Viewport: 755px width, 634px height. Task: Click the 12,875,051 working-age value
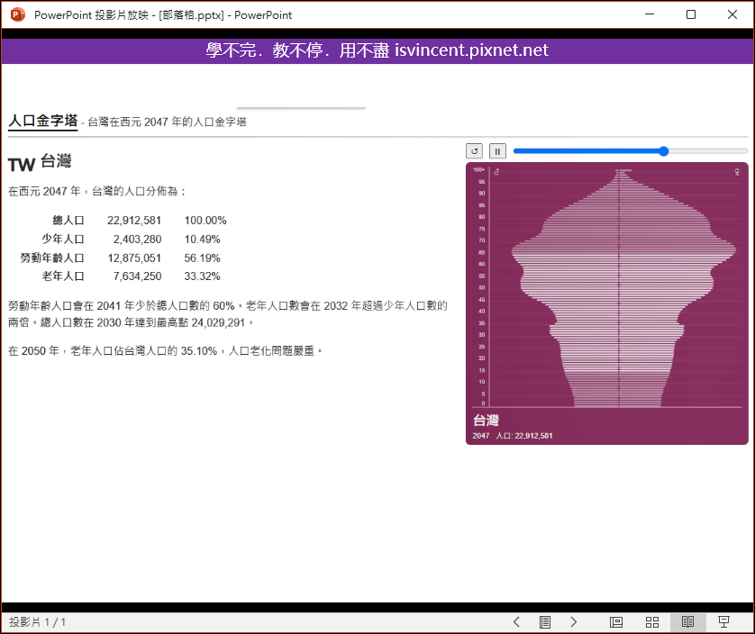coord(134,258)
